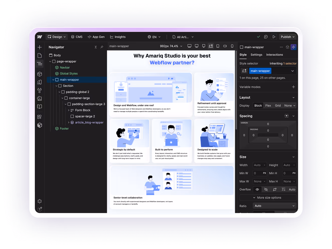Click the main-wrapper class chip

click(x=260, y=71)
